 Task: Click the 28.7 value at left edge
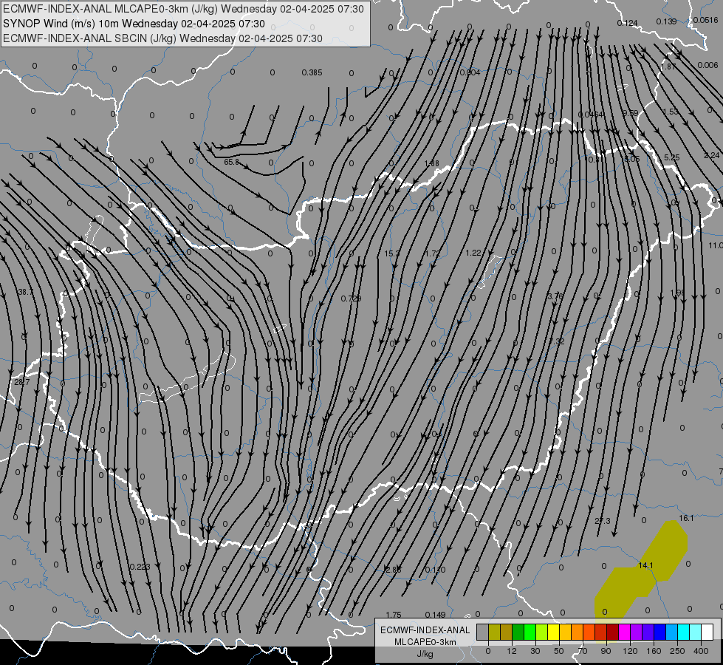[21, 382]
